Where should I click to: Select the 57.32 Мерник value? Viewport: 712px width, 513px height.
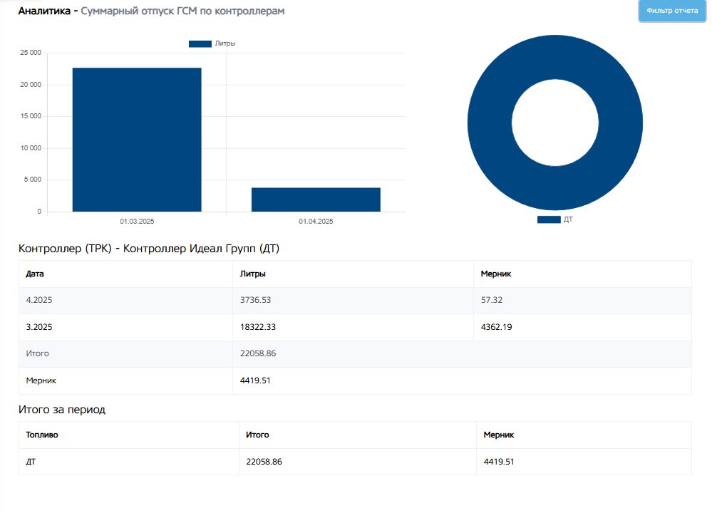tap(491, 300)
